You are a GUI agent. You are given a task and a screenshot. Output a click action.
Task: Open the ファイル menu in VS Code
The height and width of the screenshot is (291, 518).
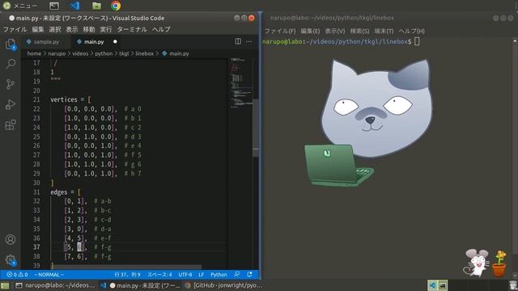tap(15, 29)
